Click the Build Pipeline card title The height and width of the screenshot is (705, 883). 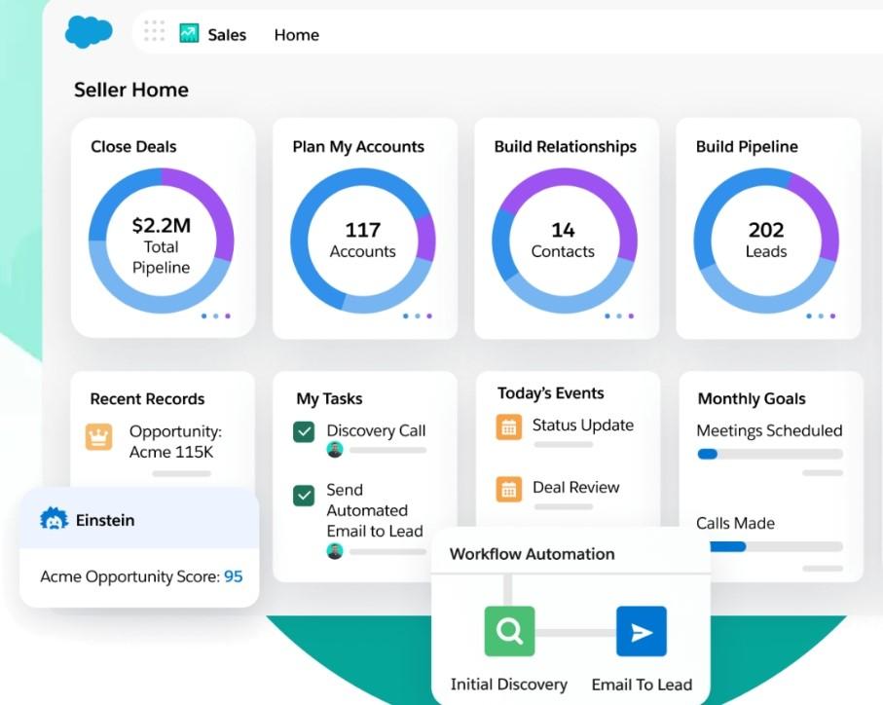[x=747, y=146]
